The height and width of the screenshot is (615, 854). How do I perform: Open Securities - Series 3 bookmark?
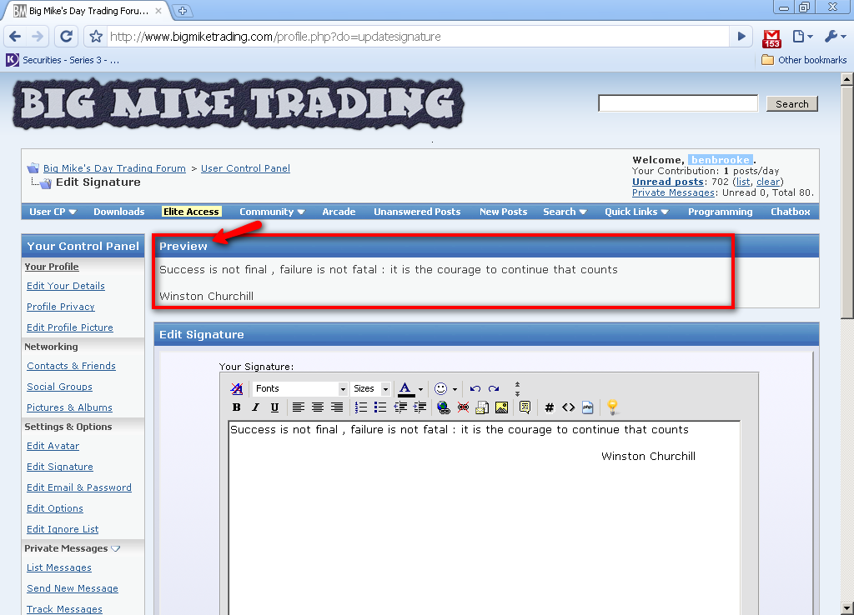pyautogui.click(x=63, y=60)
